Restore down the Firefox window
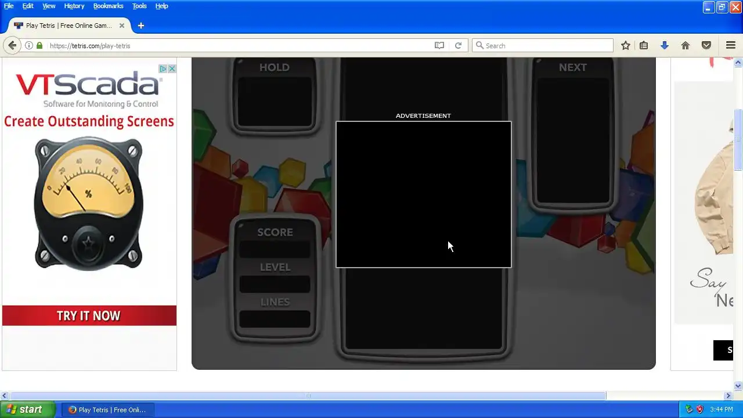The height and width of the screenshot is (418, 743). click(x=722, y=7)
